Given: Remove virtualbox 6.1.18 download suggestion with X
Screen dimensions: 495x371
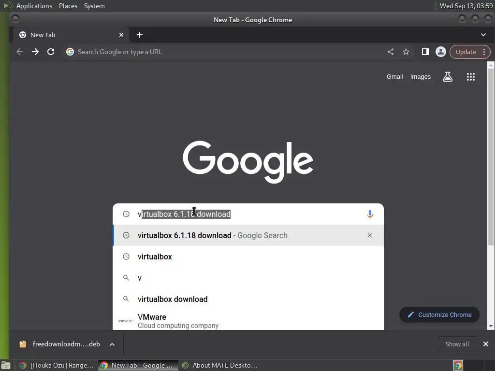Looking at the screenshot, I should (370, 235).
